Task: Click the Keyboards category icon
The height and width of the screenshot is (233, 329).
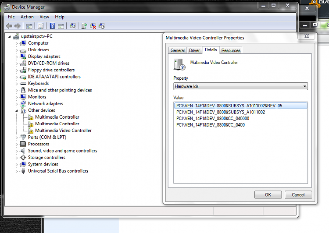Action: point(23,83)
